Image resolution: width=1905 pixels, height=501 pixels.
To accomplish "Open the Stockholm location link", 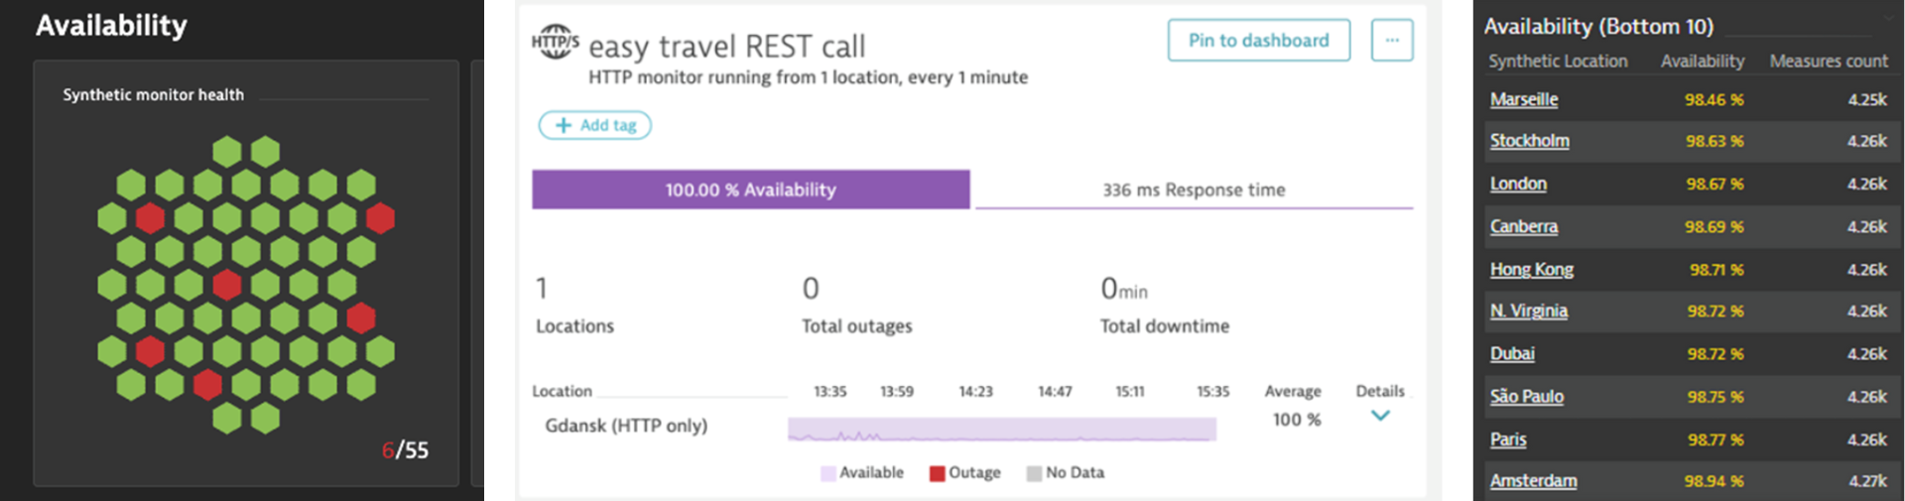I will click(x=1529, y=141).
